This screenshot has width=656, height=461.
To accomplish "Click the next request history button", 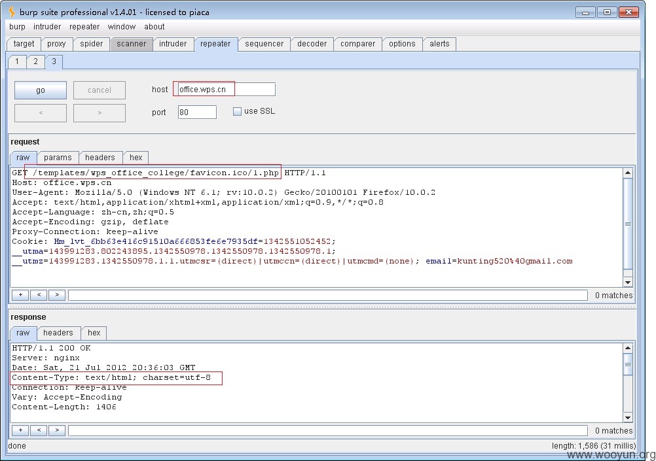I will click(x=99, y=113).
